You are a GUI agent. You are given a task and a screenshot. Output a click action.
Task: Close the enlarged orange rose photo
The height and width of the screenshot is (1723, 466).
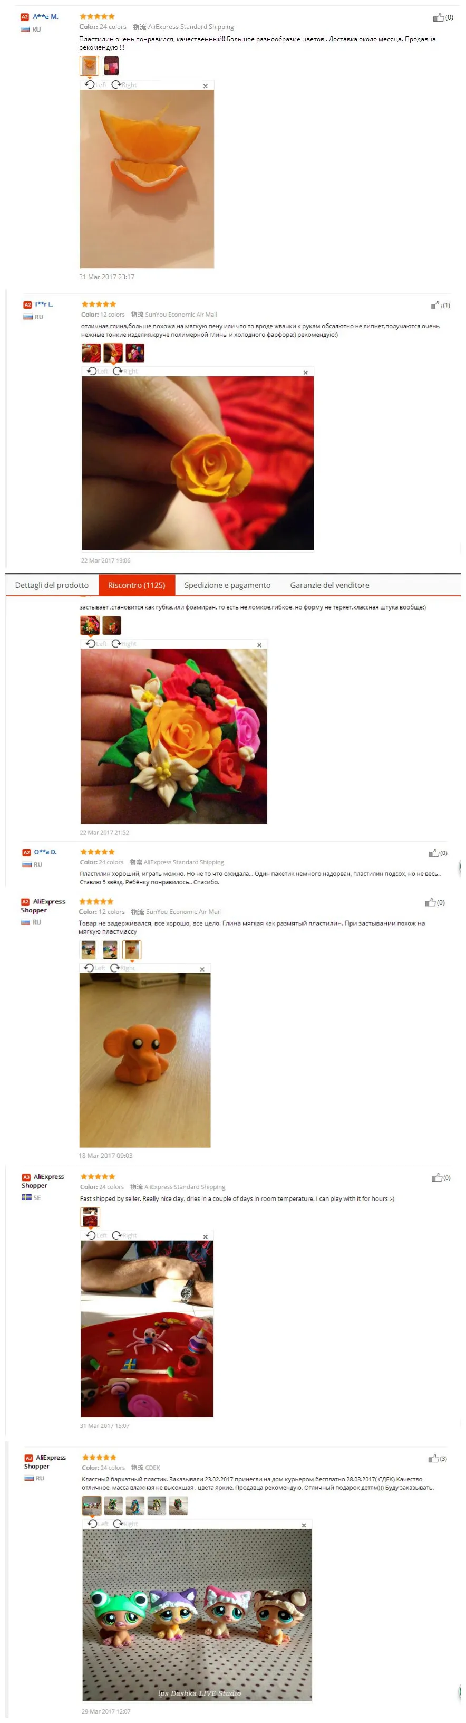click(x=306, y=373)
